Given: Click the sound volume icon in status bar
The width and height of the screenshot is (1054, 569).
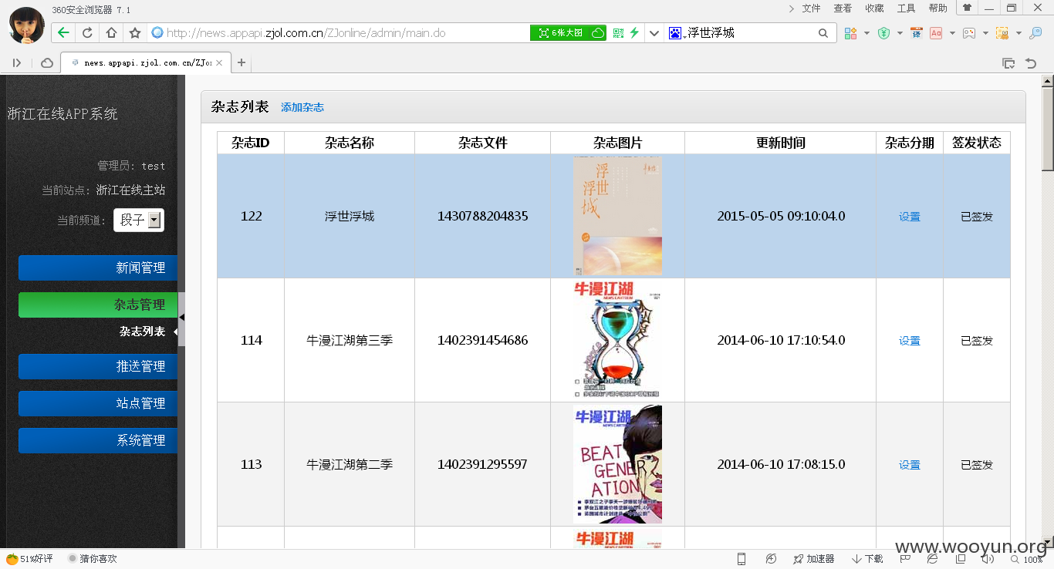Looking at the screenshot, I should (x=987, y=559).
